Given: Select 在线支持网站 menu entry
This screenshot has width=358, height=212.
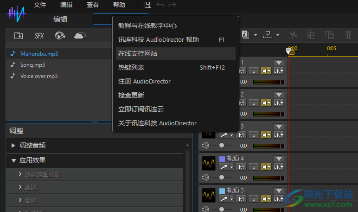Looking at the screenshot, I should 176,54.
